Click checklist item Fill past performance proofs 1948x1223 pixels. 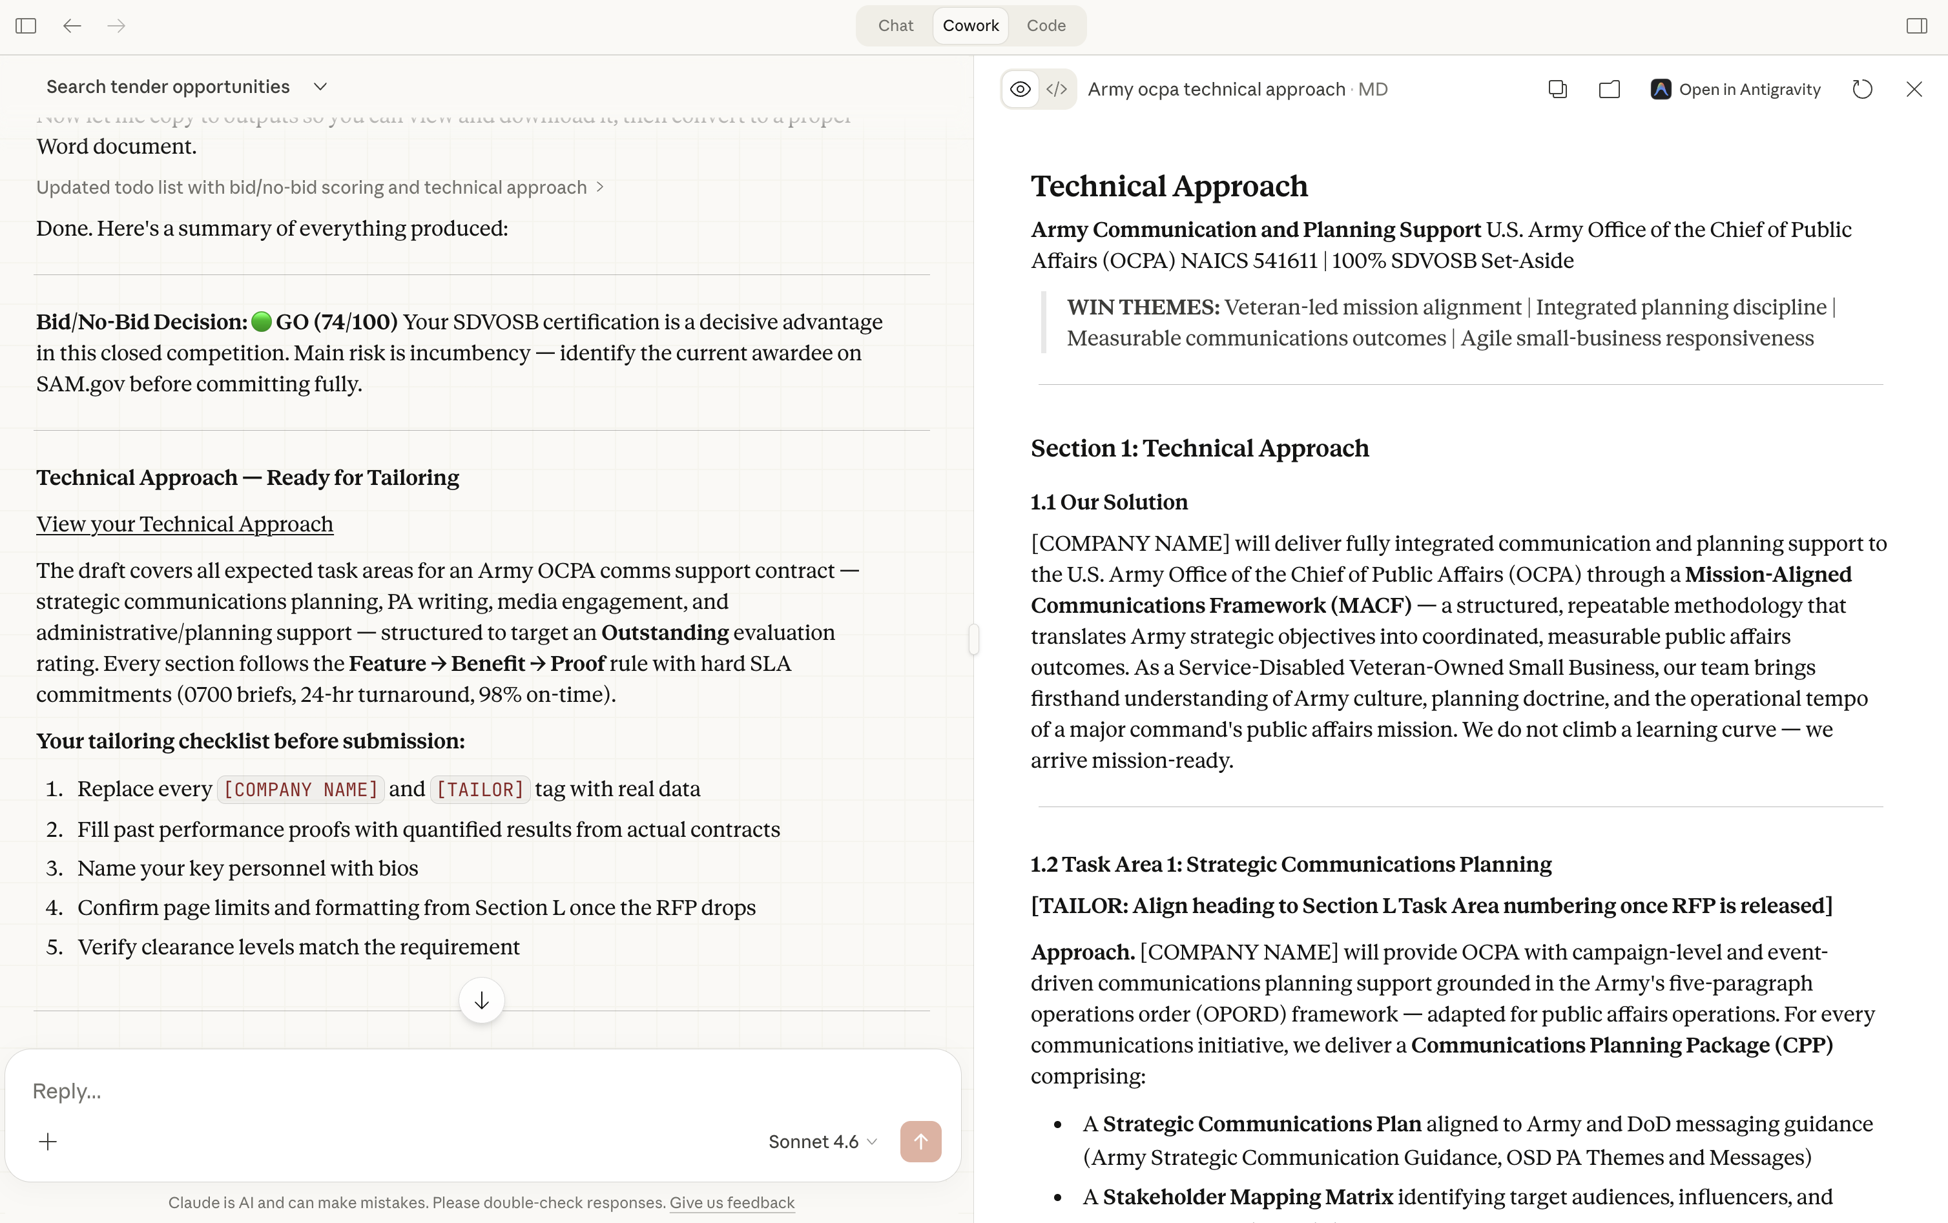click(x=429, y=830)
